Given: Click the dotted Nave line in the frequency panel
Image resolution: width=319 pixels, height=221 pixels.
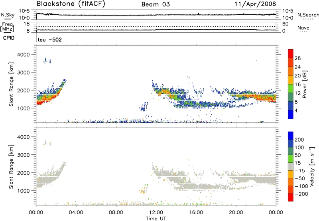Looking at the screenshot, I should [156, 26].
